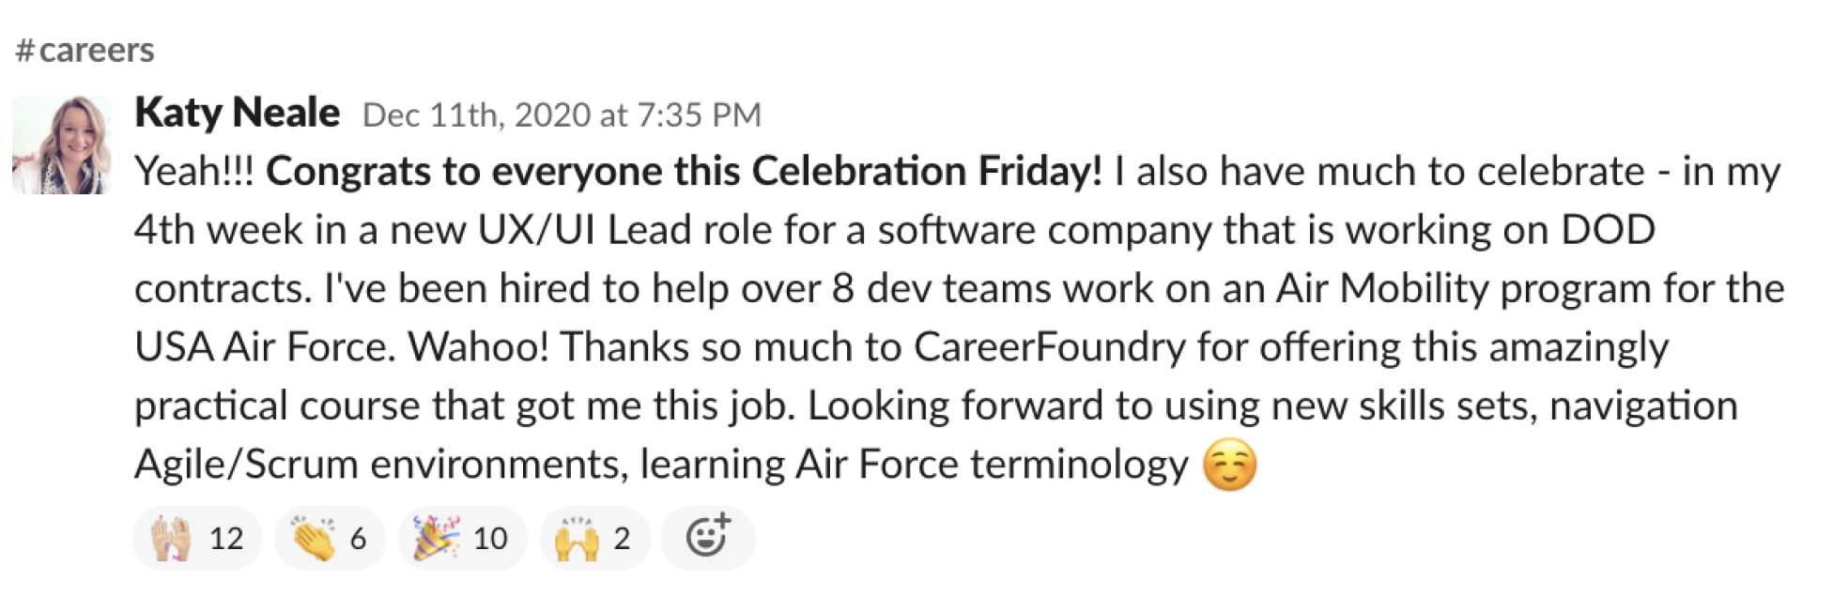The image size is (1833, 596).
Task: Click the text UX/UI in the message
Action: [536, 230]
